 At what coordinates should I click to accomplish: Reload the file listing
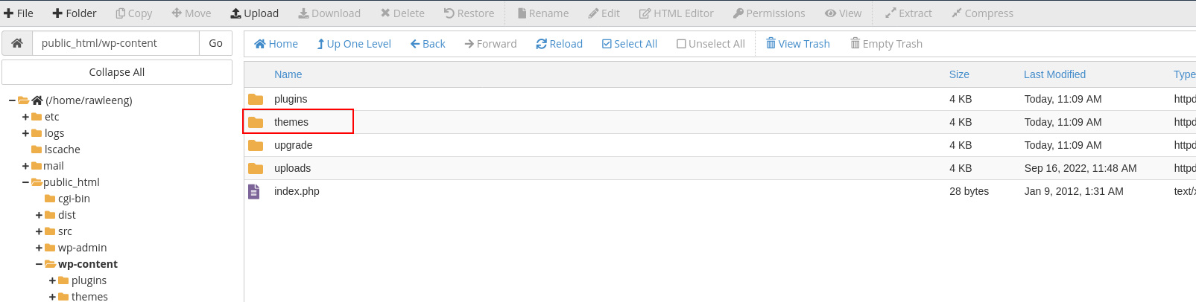click(559, 44)
